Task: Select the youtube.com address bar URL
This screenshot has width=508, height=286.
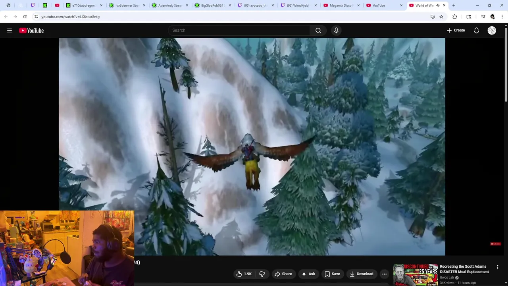Action: [x=70, y=17]
